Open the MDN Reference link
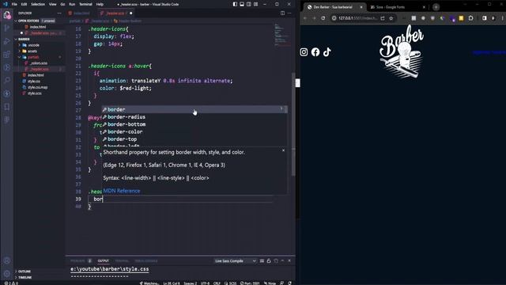 [x=122, y=191]
